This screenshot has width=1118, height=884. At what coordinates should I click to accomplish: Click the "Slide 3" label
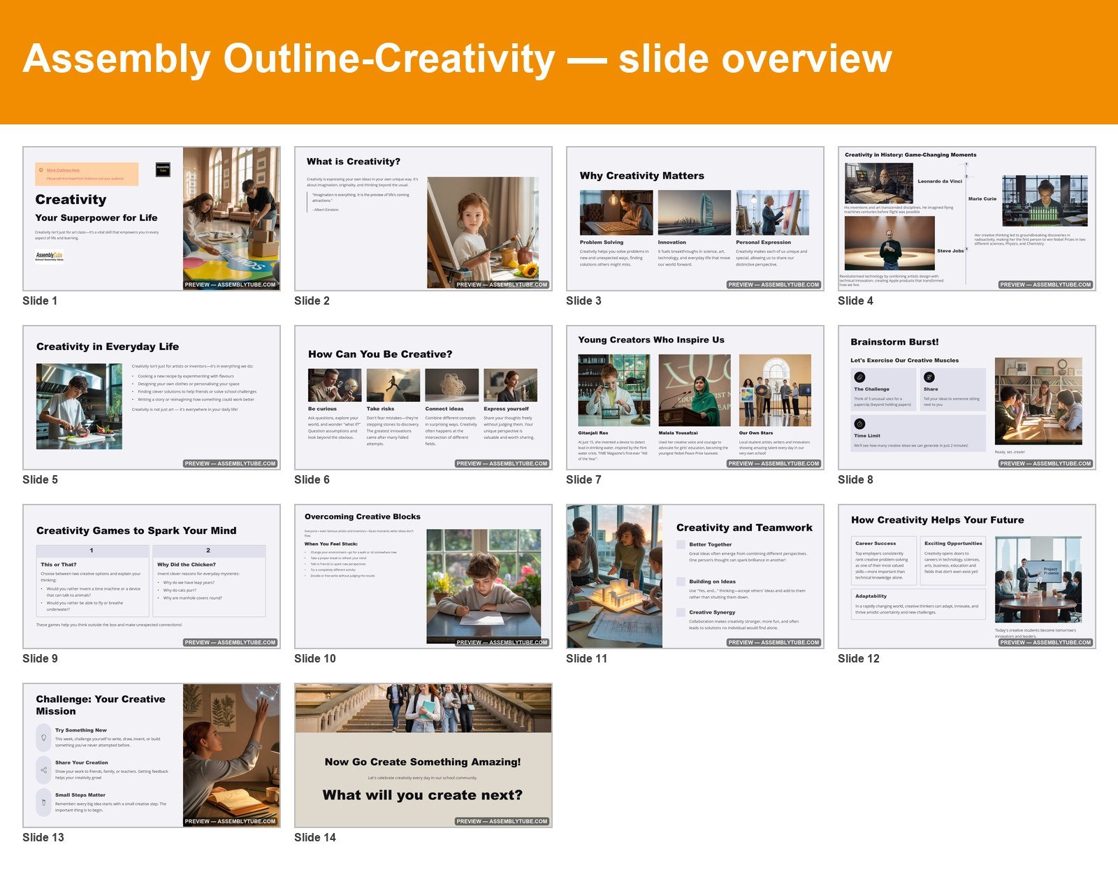[583, 300]
